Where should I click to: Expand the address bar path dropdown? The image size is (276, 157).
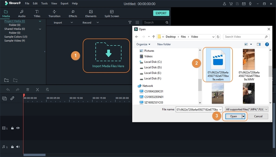[213, 37]
